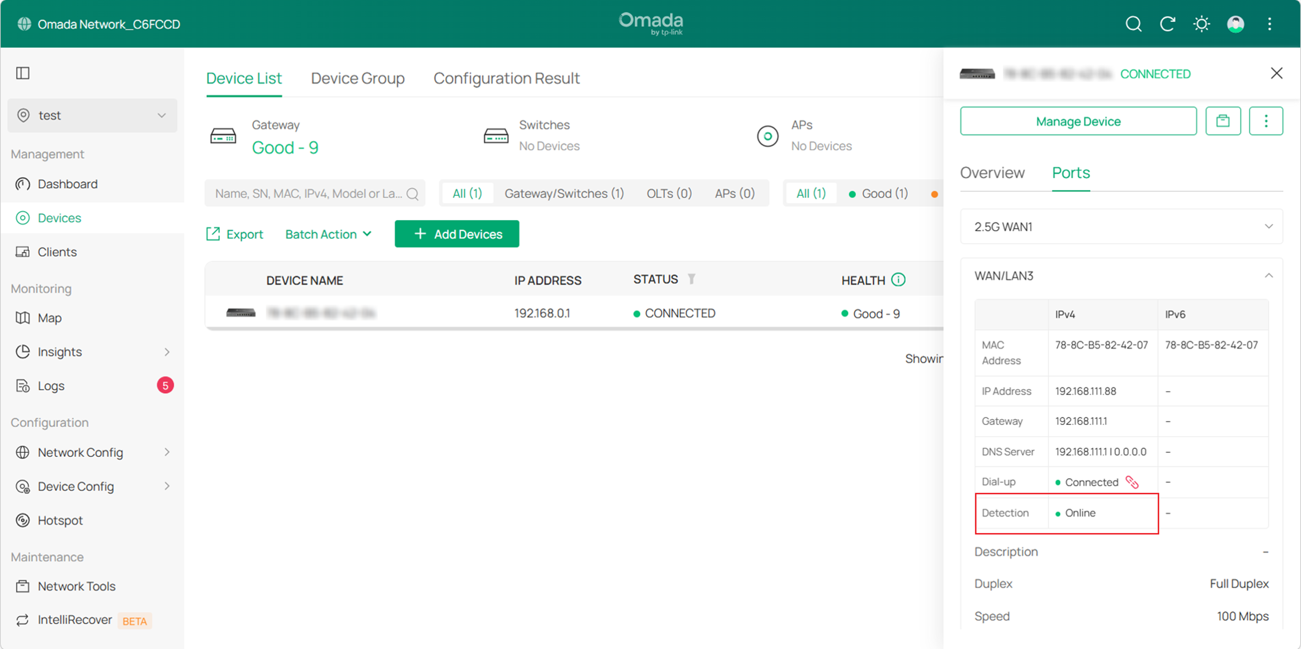Open the user account avatar menu
1301x649 pixels.
click(1236, 24)
